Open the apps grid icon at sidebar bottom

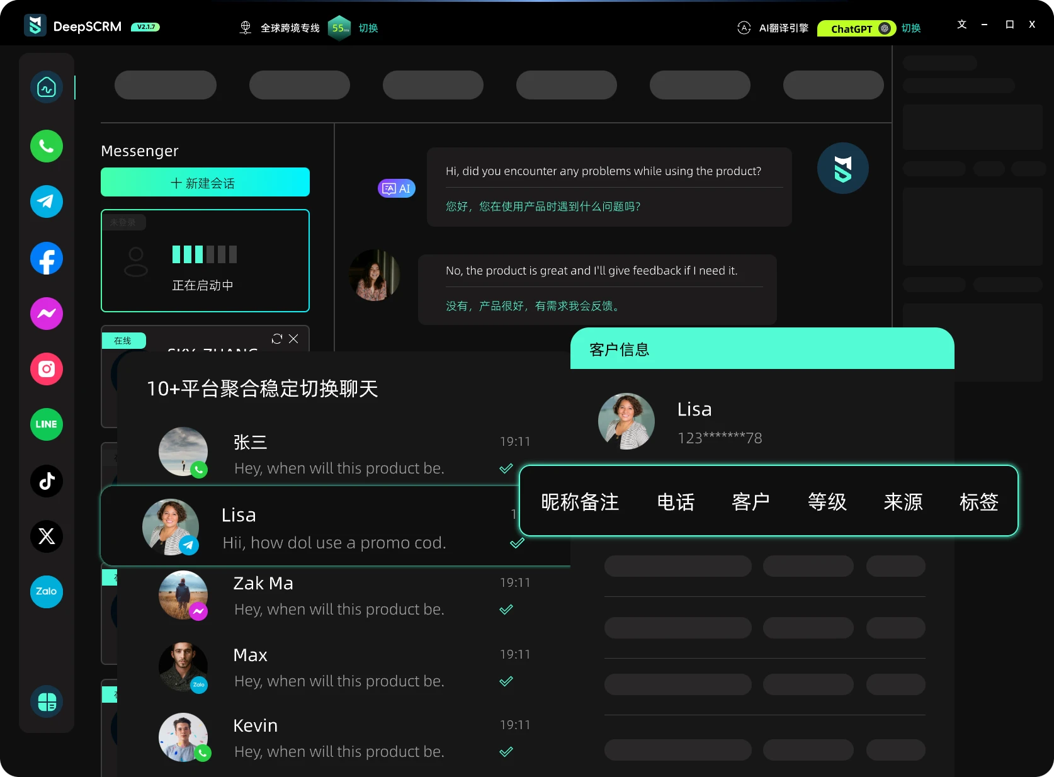tap(46, 701)
